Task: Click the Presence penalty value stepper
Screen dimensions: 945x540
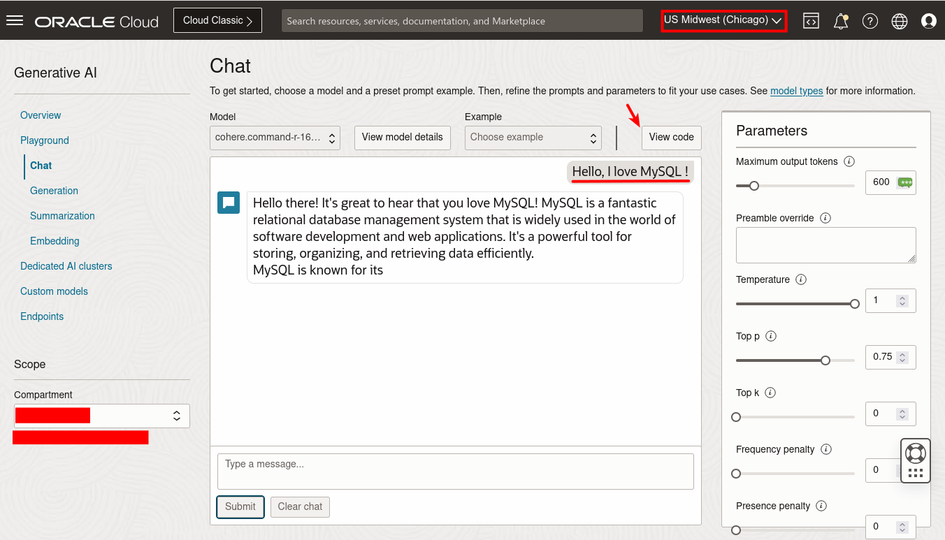Action: click(x=902, y=527)
